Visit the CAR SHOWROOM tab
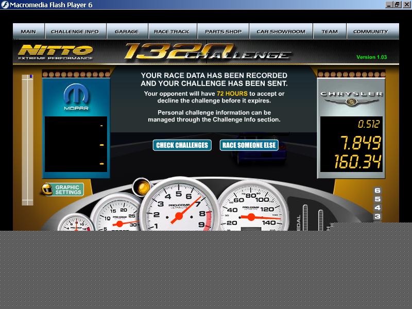This screenshot has width=412, height=309. click(x=281, y=31)
